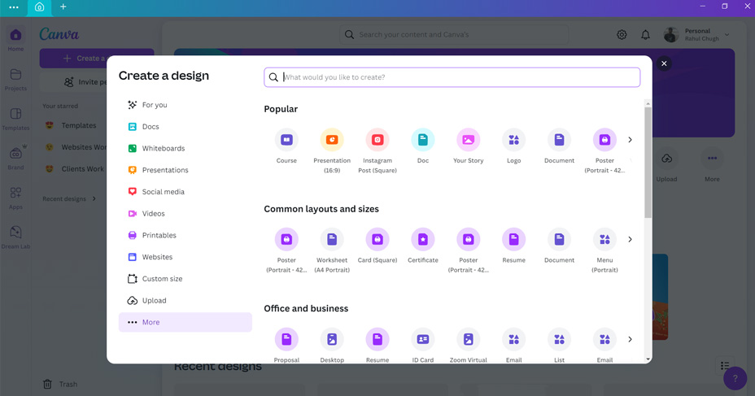
Task: Open notifications bell icon
Action: coord(645,35)
